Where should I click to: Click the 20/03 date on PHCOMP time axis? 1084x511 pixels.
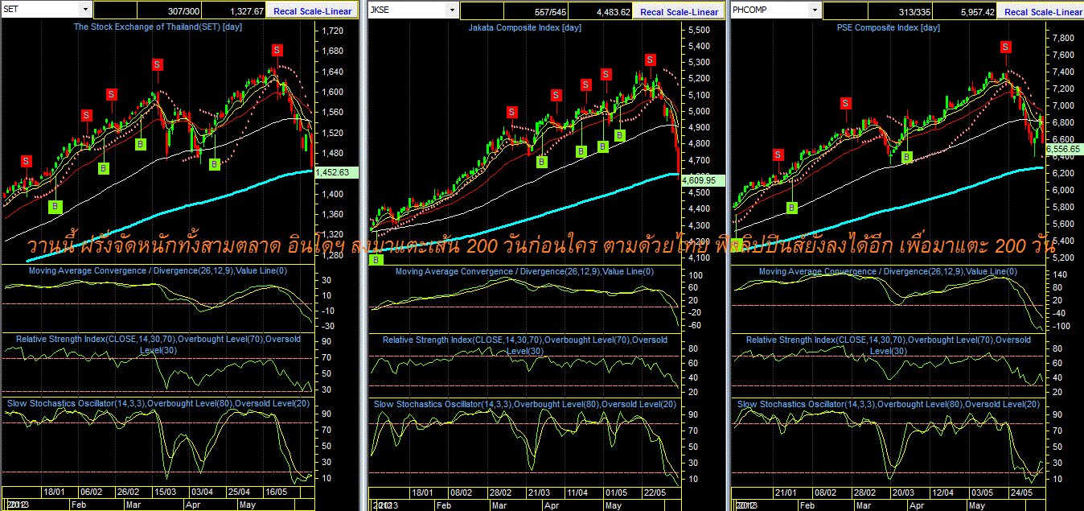pos(903,492)
